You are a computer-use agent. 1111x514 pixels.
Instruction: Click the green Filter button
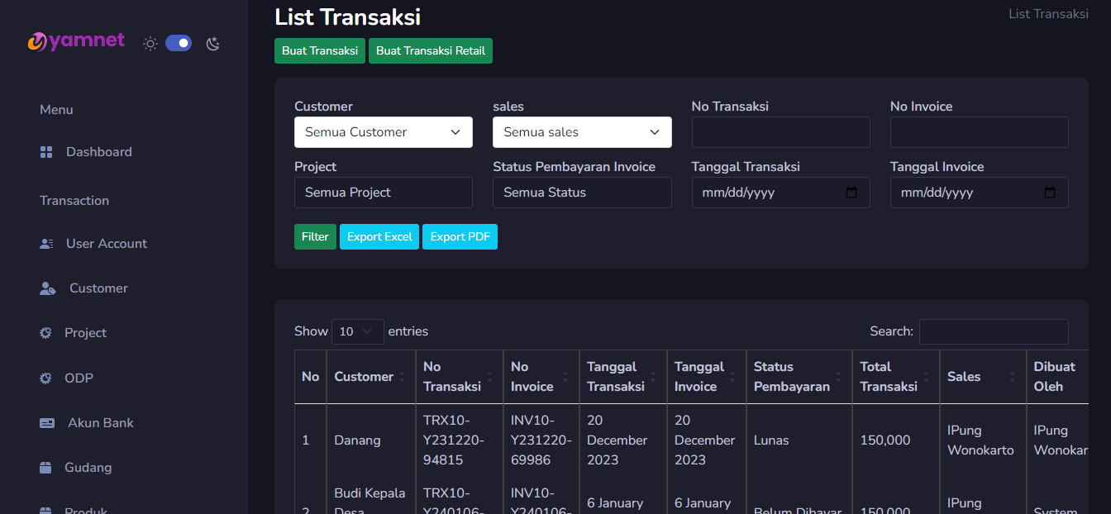click(x=315, y=237)
